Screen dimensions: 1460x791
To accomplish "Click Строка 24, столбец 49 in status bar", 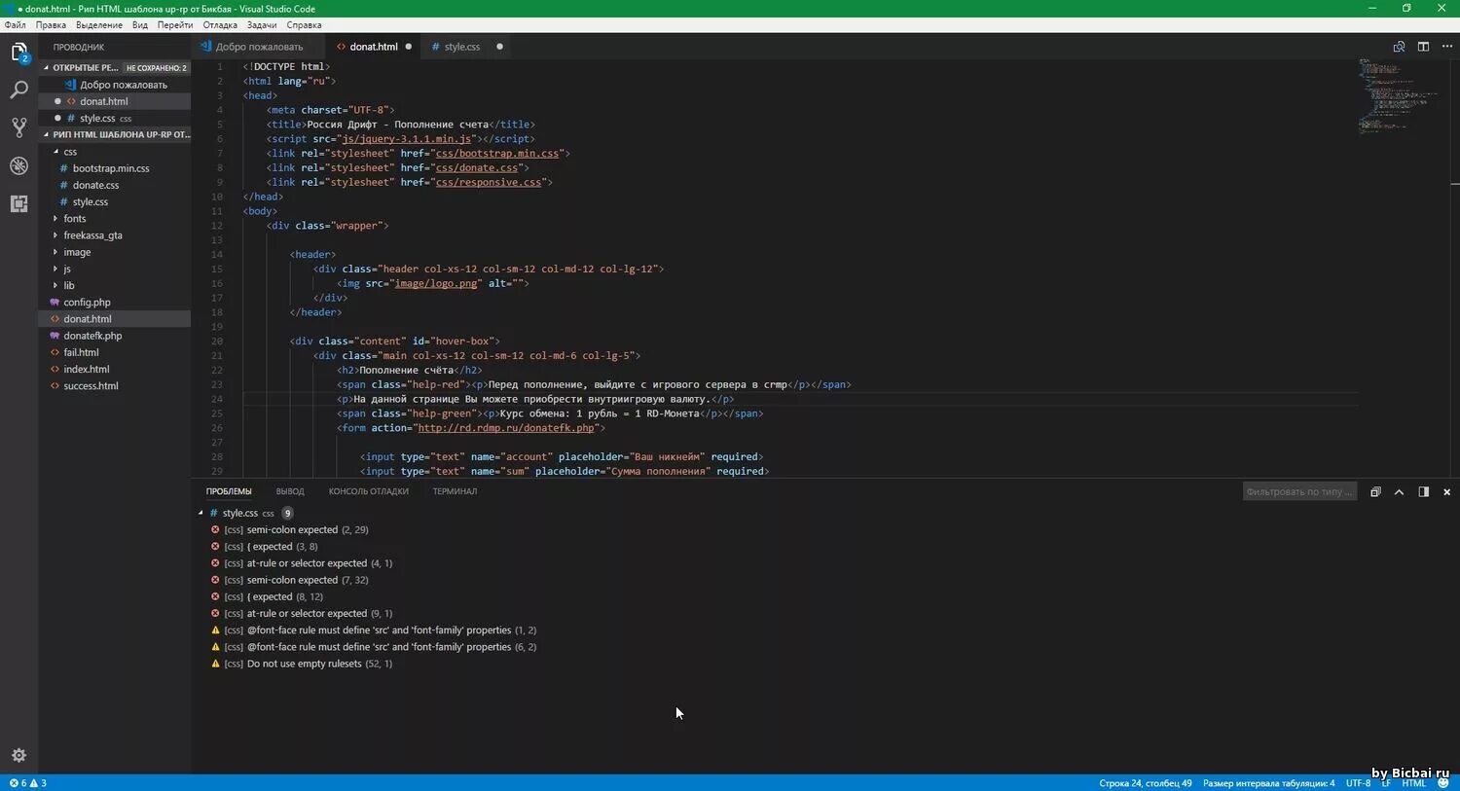I will click(1146, 783).
